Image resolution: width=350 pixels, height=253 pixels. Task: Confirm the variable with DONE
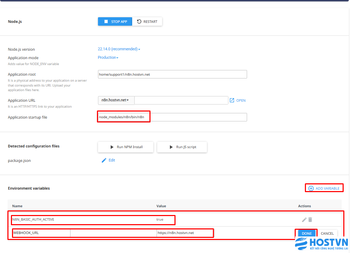point(307,233)
